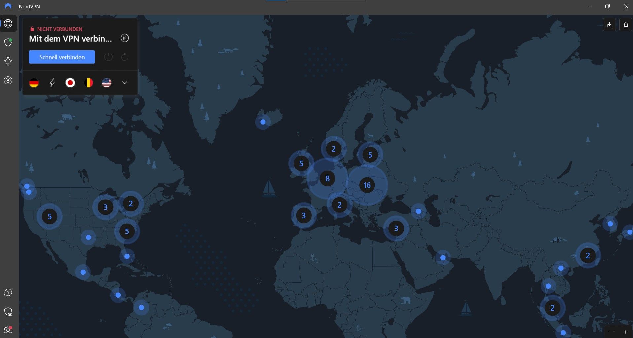Click the NICHT VERBUNDEN status text

coord(60,29)
